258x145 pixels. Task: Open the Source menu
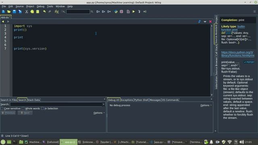click(x=19, y=6)
